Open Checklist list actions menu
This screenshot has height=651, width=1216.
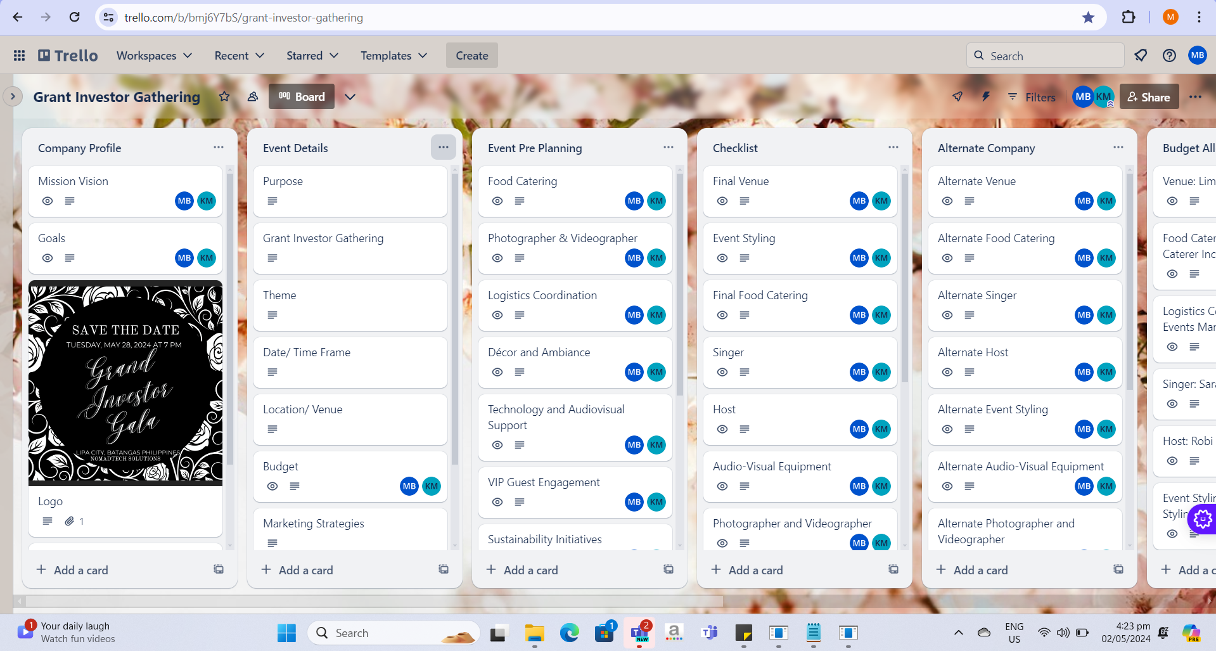pos(893,147)
